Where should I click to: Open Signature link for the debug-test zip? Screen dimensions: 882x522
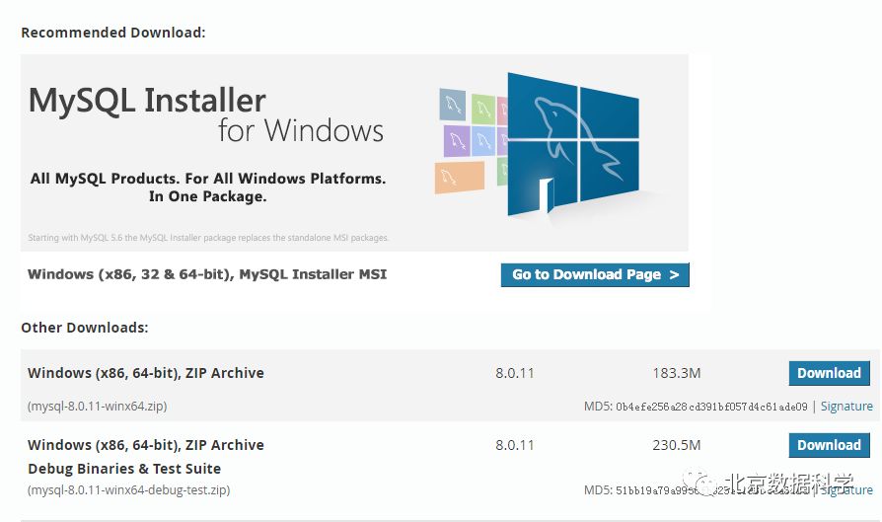[846, 490]
